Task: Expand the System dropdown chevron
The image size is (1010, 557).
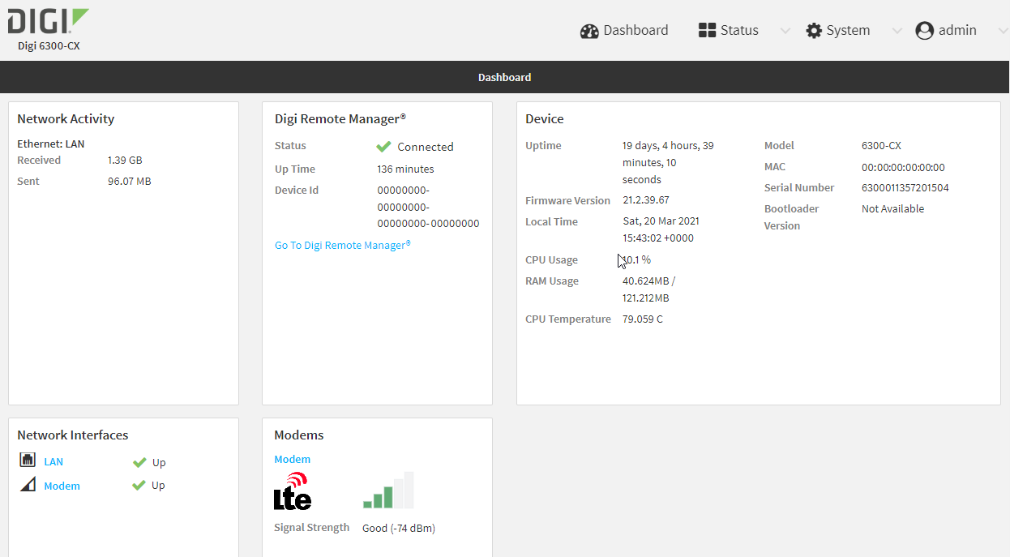Action: tap(897, 31)
